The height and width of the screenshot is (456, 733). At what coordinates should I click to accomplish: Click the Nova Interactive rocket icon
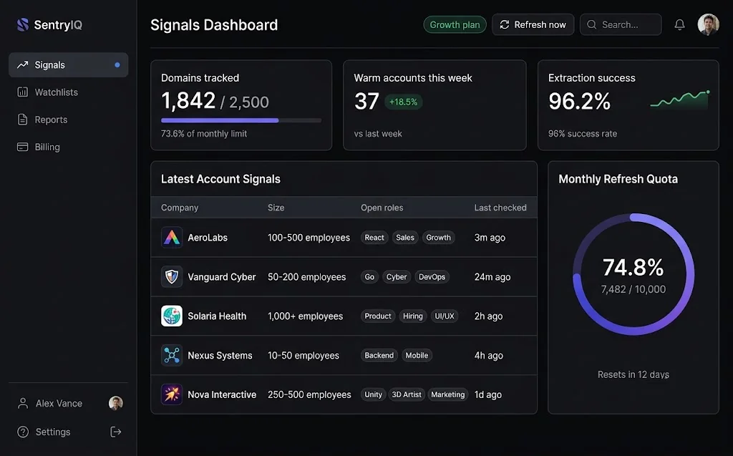[x=172, y=394]
